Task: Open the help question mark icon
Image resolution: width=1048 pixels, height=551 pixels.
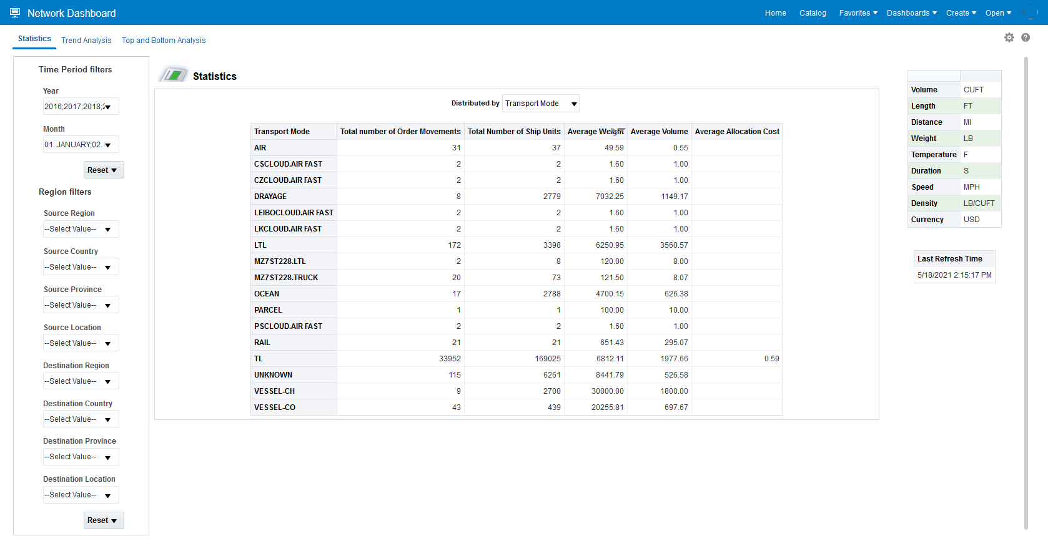Action: pos(1026,37)
